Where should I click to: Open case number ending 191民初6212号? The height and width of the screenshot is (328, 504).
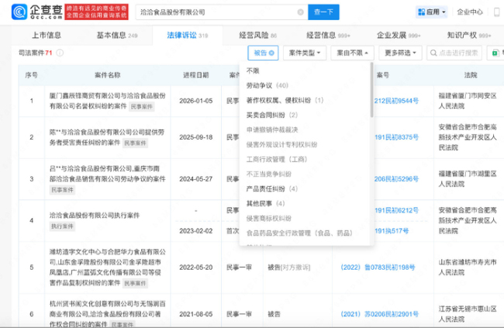click(x=396, y=211)
